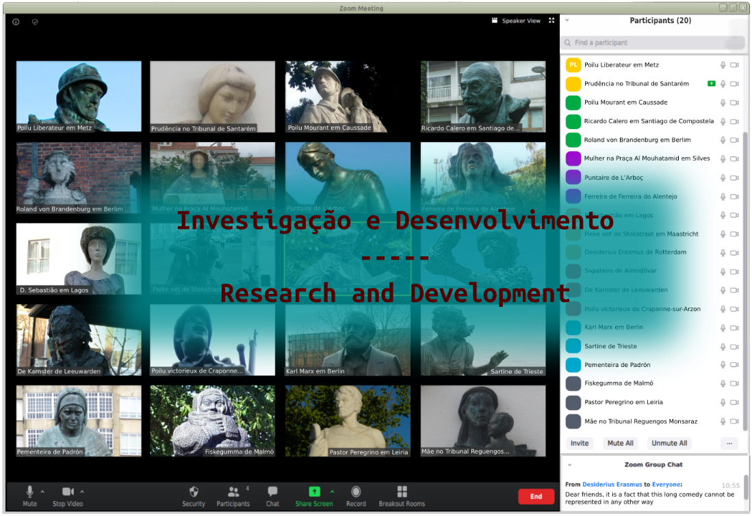This screenshot has height=516, width=752.
Task: Collapse the Zoom Group Chat panel chevron
Action: [570, 465]
